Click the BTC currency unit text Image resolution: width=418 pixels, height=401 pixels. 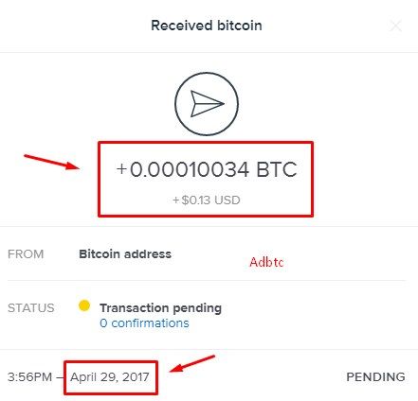click(277, 169)
